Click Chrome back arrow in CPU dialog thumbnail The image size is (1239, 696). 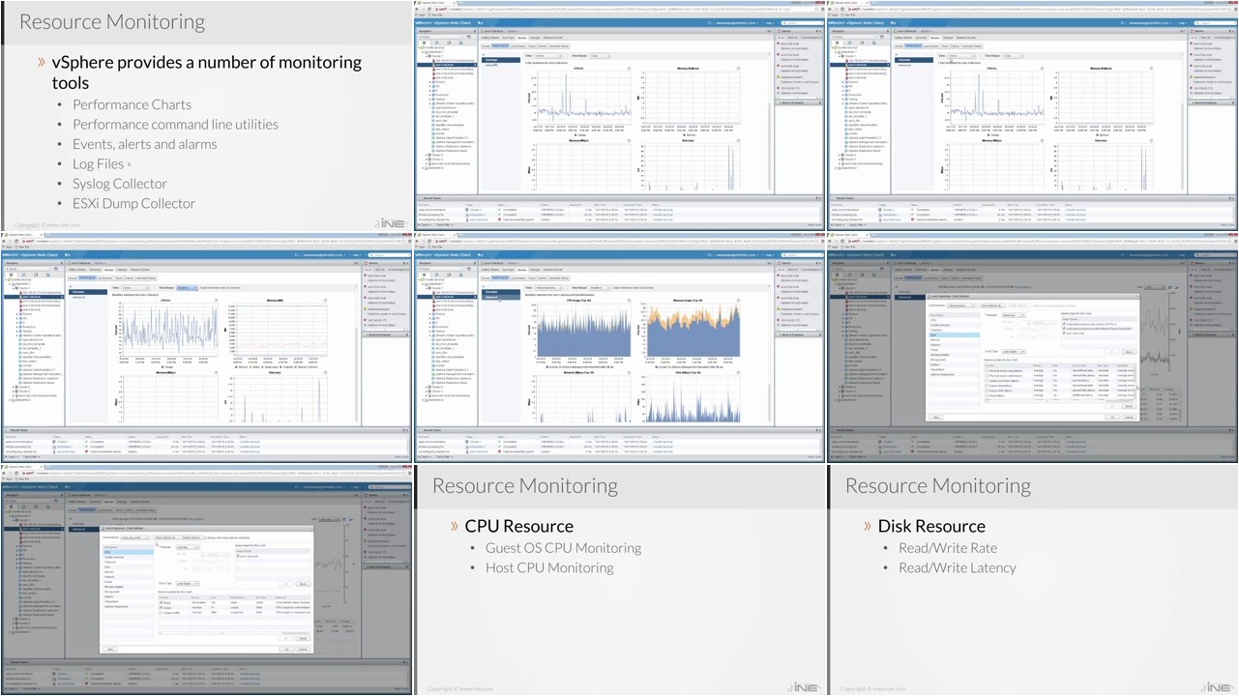pyautogui.click(x=3, y=474)
